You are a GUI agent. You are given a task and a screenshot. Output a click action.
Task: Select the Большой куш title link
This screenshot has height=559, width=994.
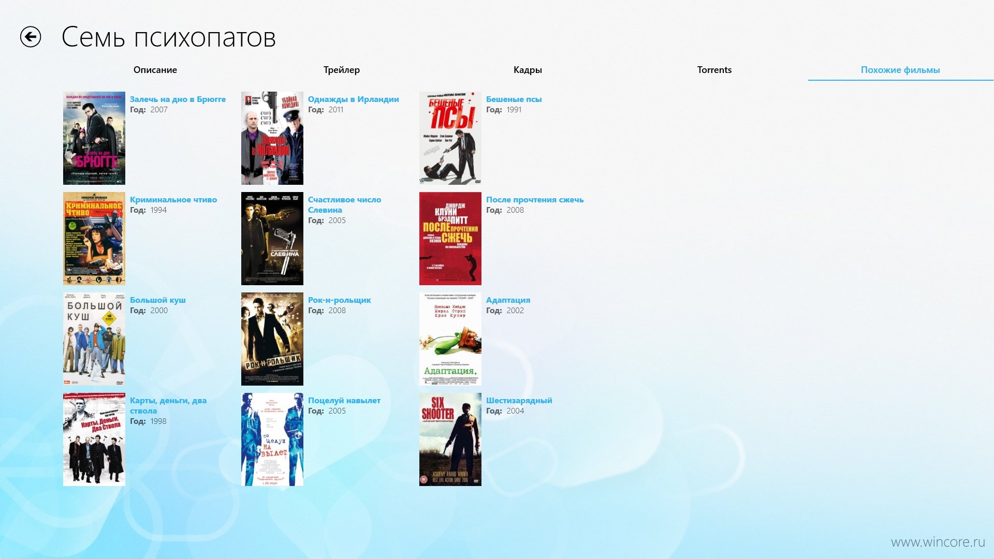(x=157, y=300)
